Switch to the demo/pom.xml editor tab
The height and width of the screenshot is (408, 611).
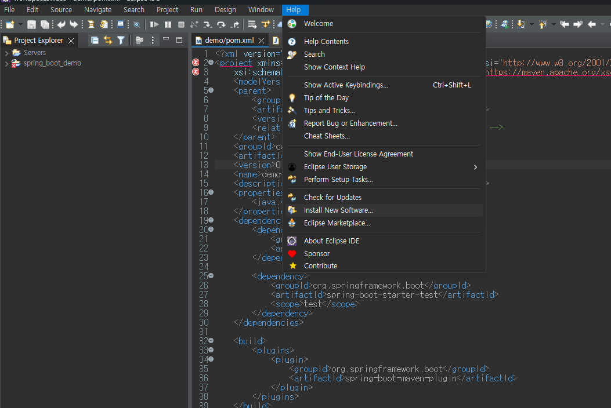(x=229, y=40)
